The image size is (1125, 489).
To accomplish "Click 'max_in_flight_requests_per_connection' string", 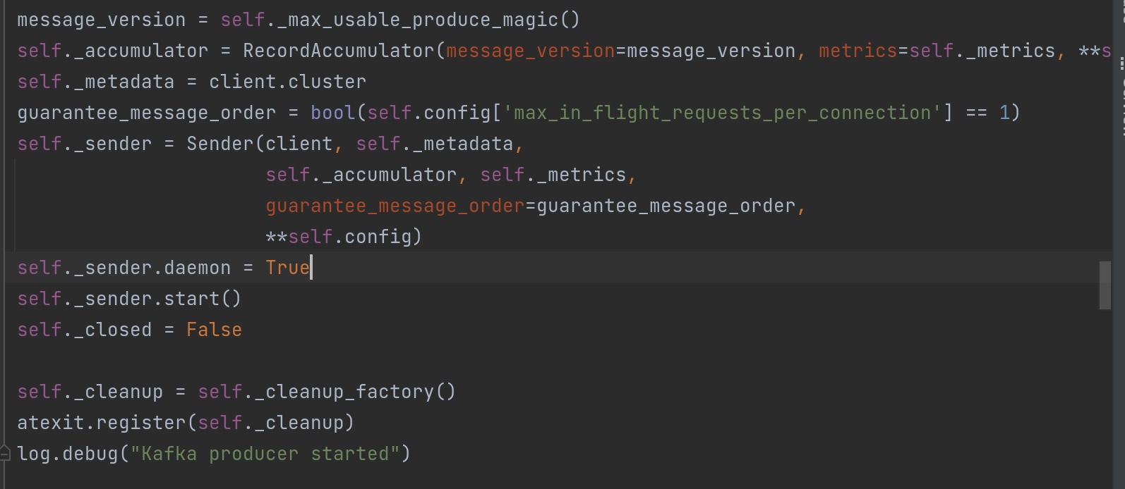I will coord(722,113).
